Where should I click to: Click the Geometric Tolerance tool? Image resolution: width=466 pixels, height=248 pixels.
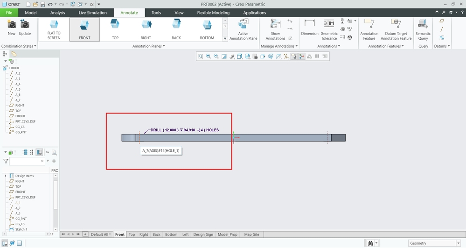click(329, 27)
